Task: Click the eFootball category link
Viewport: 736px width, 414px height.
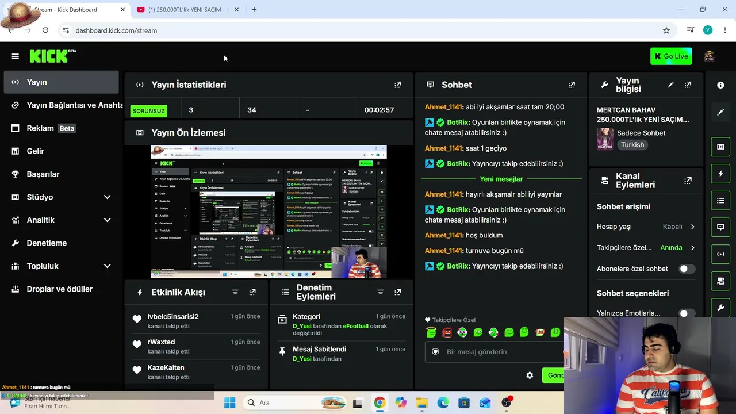Action: [355, 326]
